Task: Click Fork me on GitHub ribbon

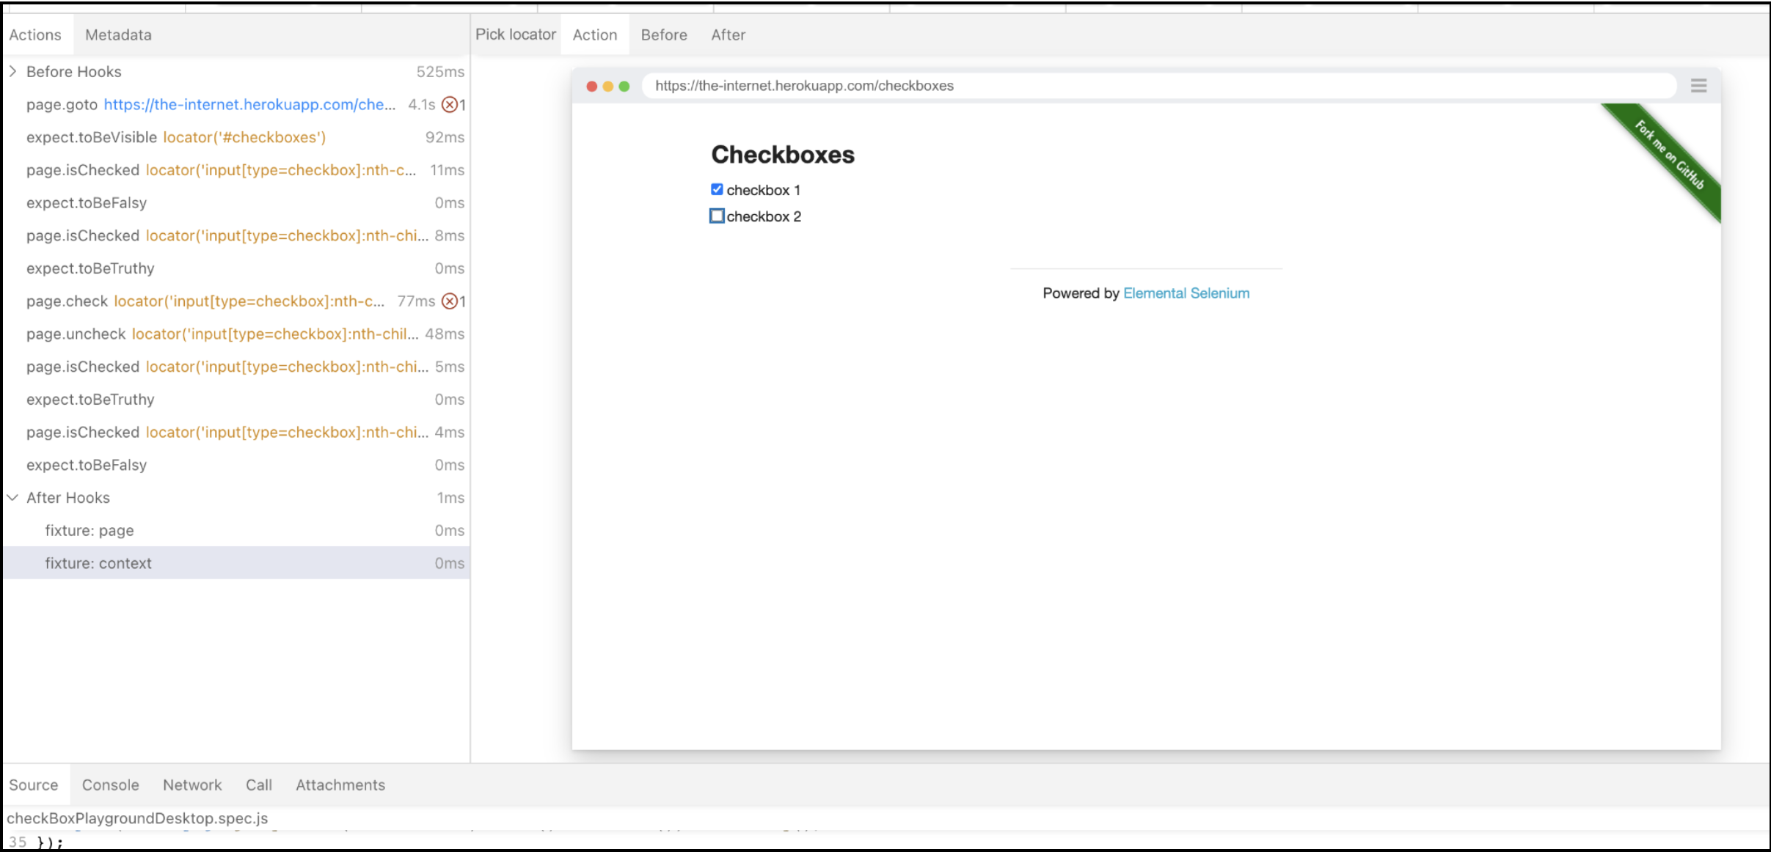Action: (1670, 154)
